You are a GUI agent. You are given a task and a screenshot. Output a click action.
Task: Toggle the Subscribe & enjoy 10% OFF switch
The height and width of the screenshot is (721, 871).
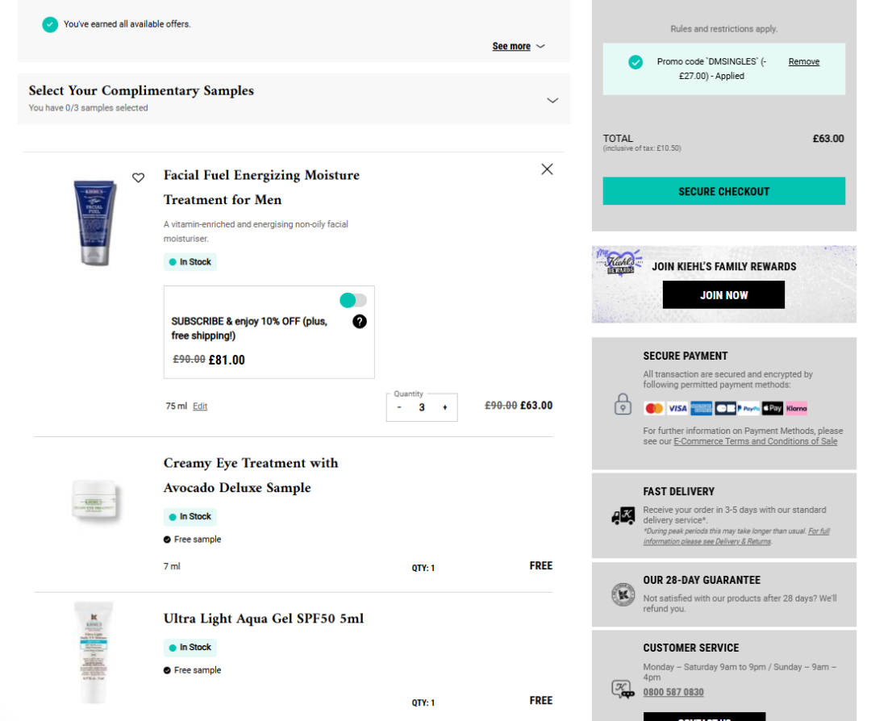[353, 300]
